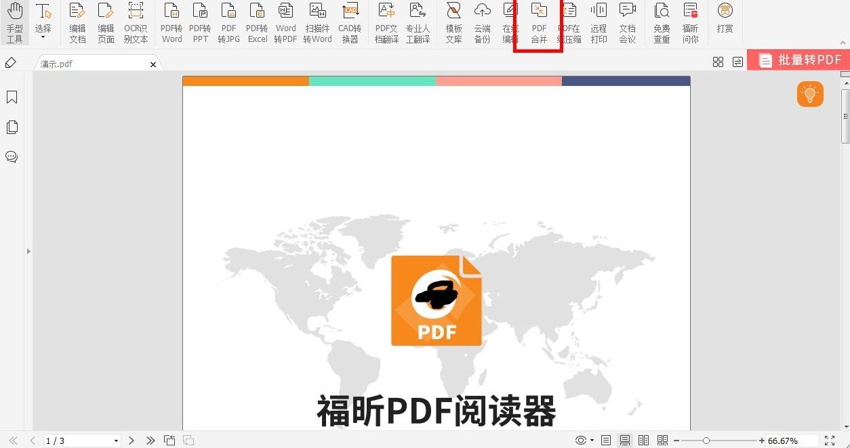Open PDF merge (PDF合并) tool
This screenshot has width=850, height=448.
point(539,23)
